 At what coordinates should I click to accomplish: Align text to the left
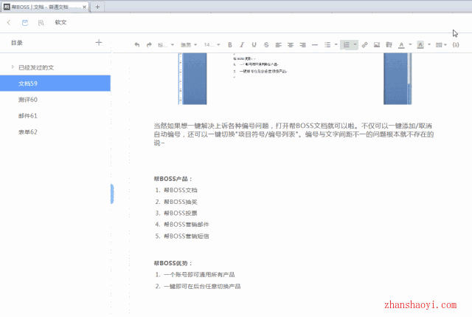(x=279, y=45)
